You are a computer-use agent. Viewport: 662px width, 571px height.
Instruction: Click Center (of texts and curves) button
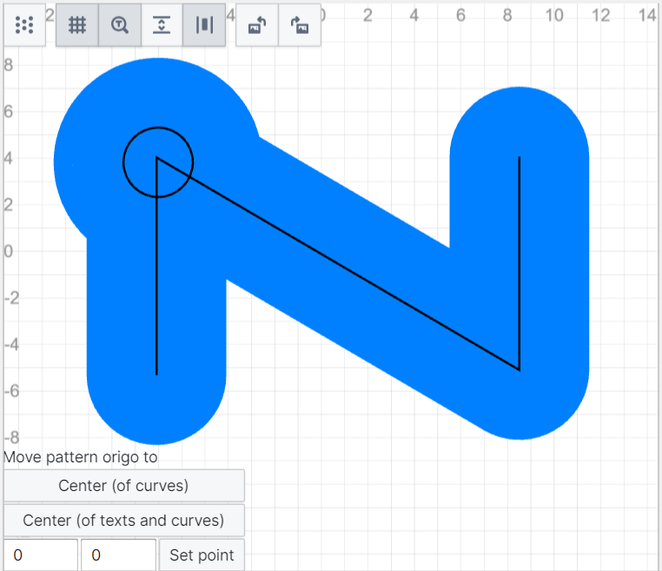[124, 521]
